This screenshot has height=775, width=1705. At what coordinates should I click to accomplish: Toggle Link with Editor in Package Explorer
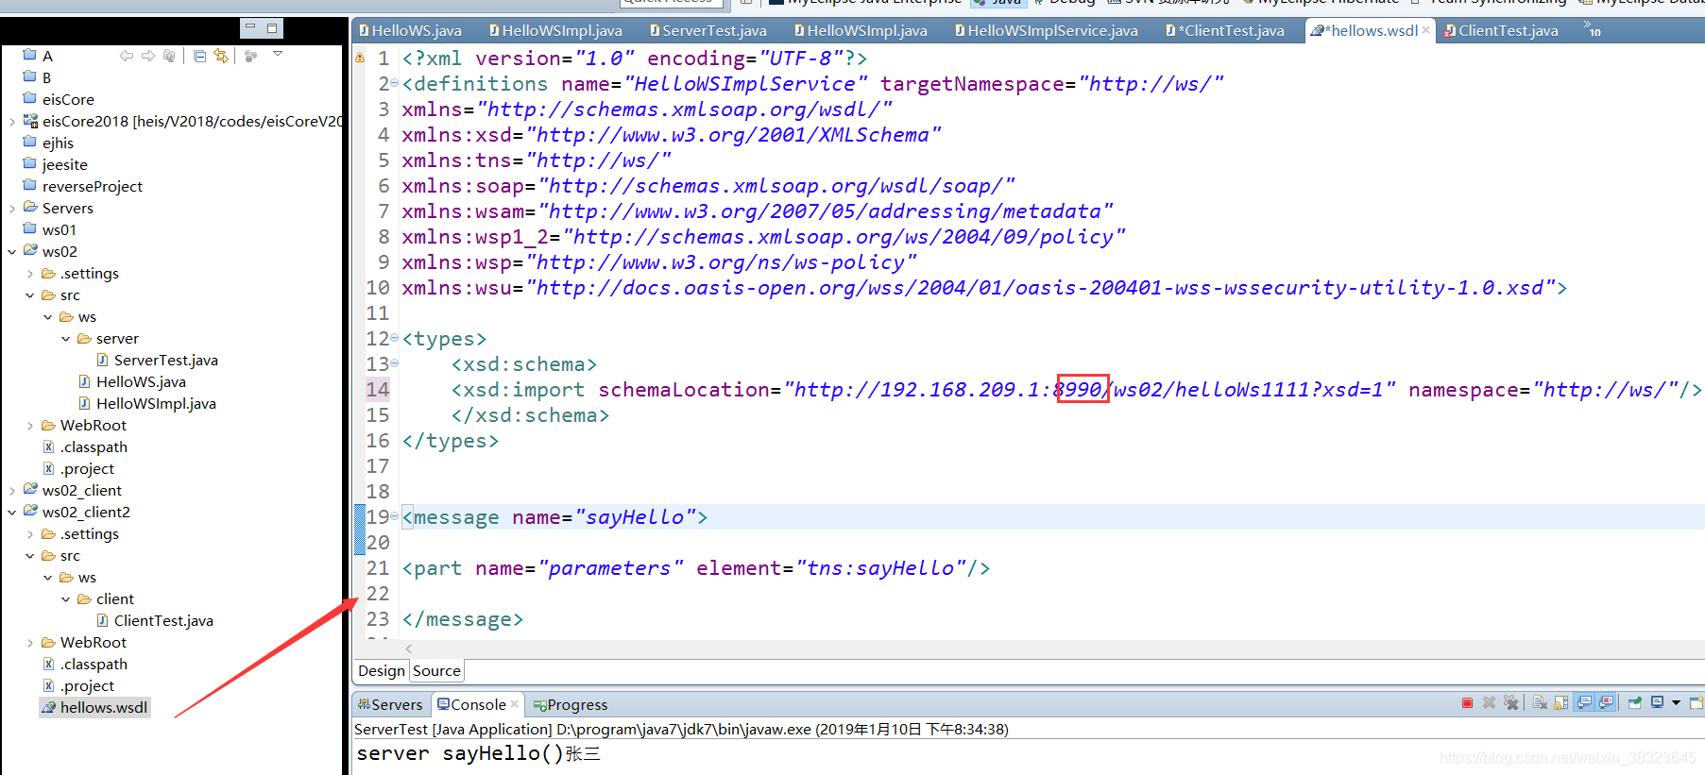221,56
